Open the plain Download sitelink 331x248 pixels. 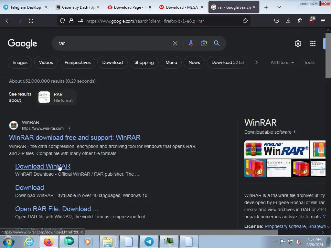pos(29,188)
